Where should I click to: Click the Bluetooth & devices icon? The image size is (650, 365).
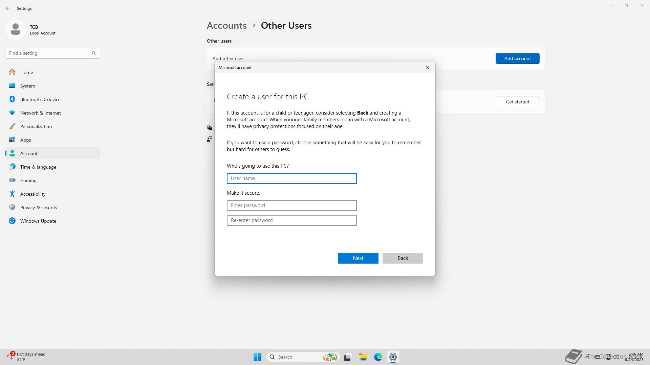pyautogui.click(x=12, y=99)
